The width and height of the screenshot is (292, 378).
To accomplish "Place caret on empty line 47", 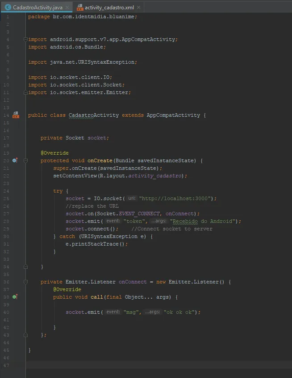I will pos(159,365).
